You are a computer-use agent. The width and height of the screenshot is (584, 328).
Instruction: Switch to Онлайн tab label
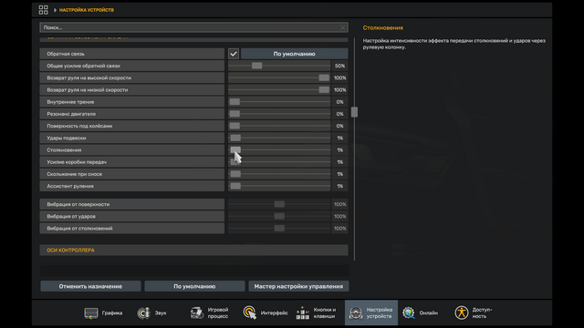pos(429,313)
